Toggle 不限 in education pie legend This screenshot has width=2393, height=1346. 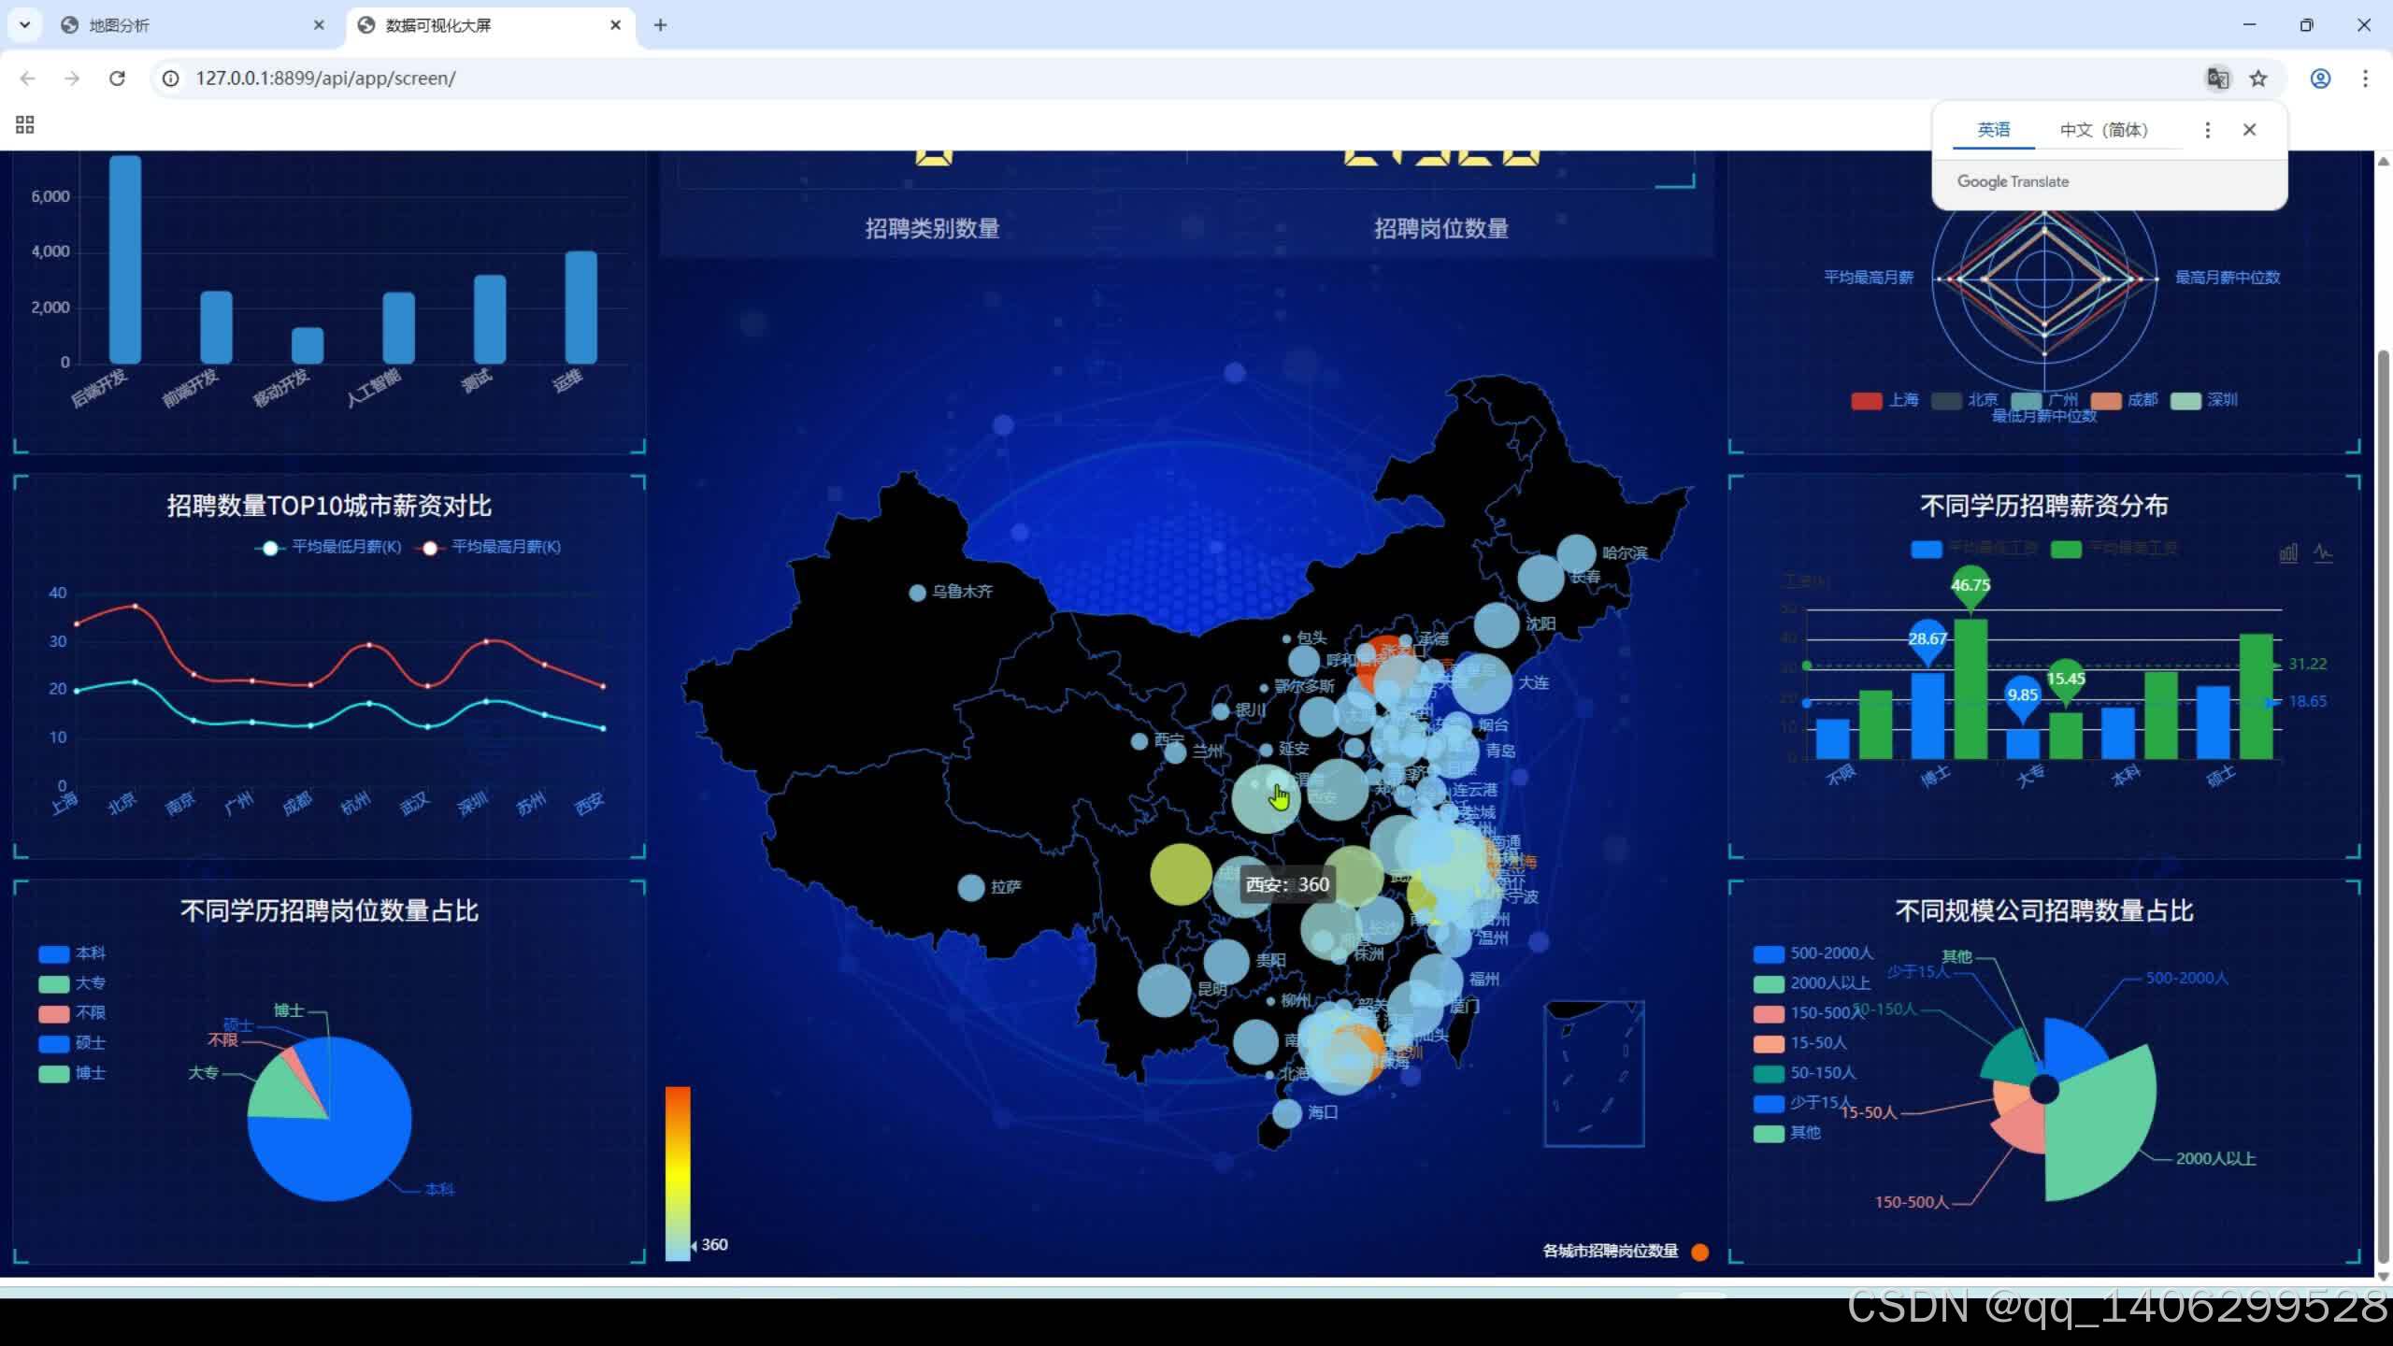[x=72, y=1013]
